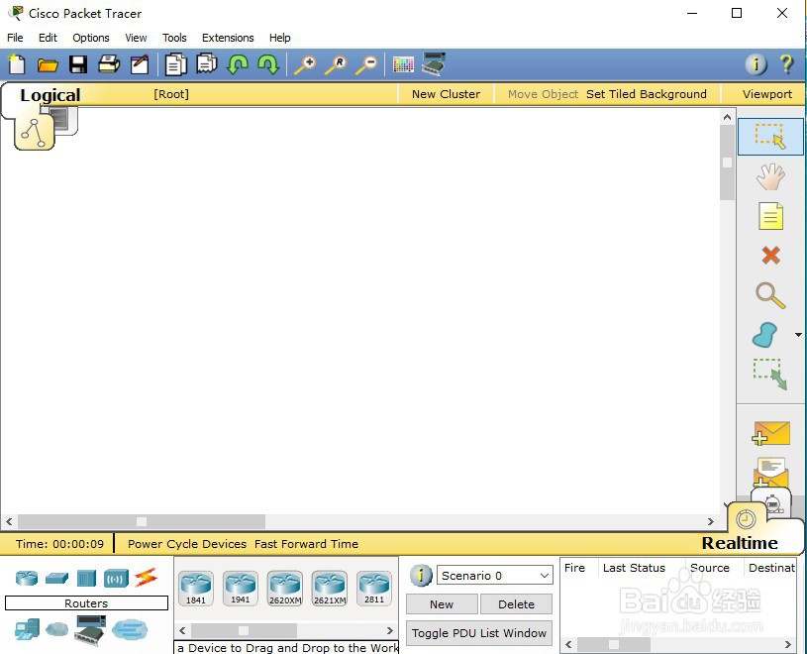This screenshot has width=807, height=654.
Task: Pick the 1841 router
Action: 196,588
